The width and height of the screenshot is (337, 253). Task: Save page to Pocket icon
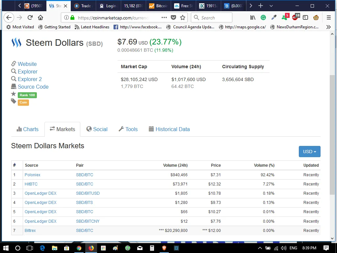point(173,18)
